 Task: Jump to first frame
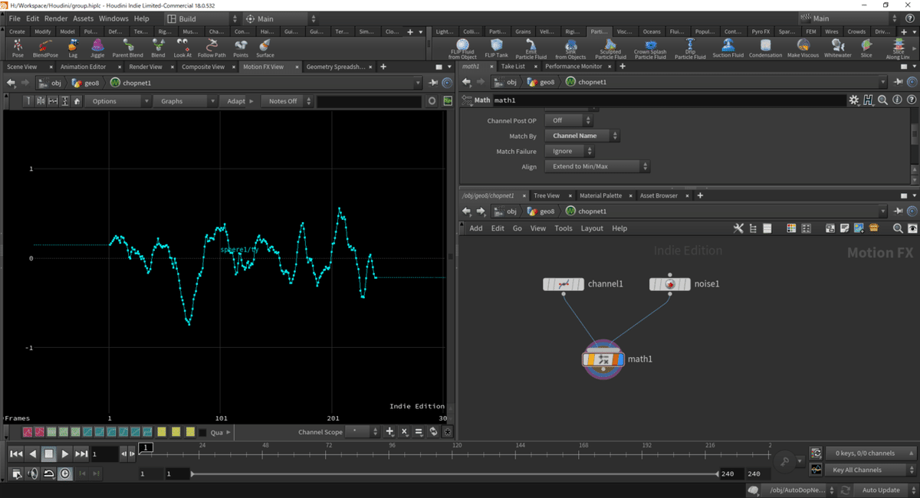(16, 454)
